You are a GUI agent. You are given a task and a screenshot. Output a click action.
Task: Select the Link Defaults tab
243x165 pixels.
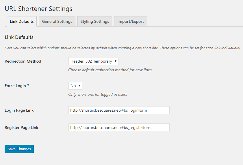coord(22,21)
